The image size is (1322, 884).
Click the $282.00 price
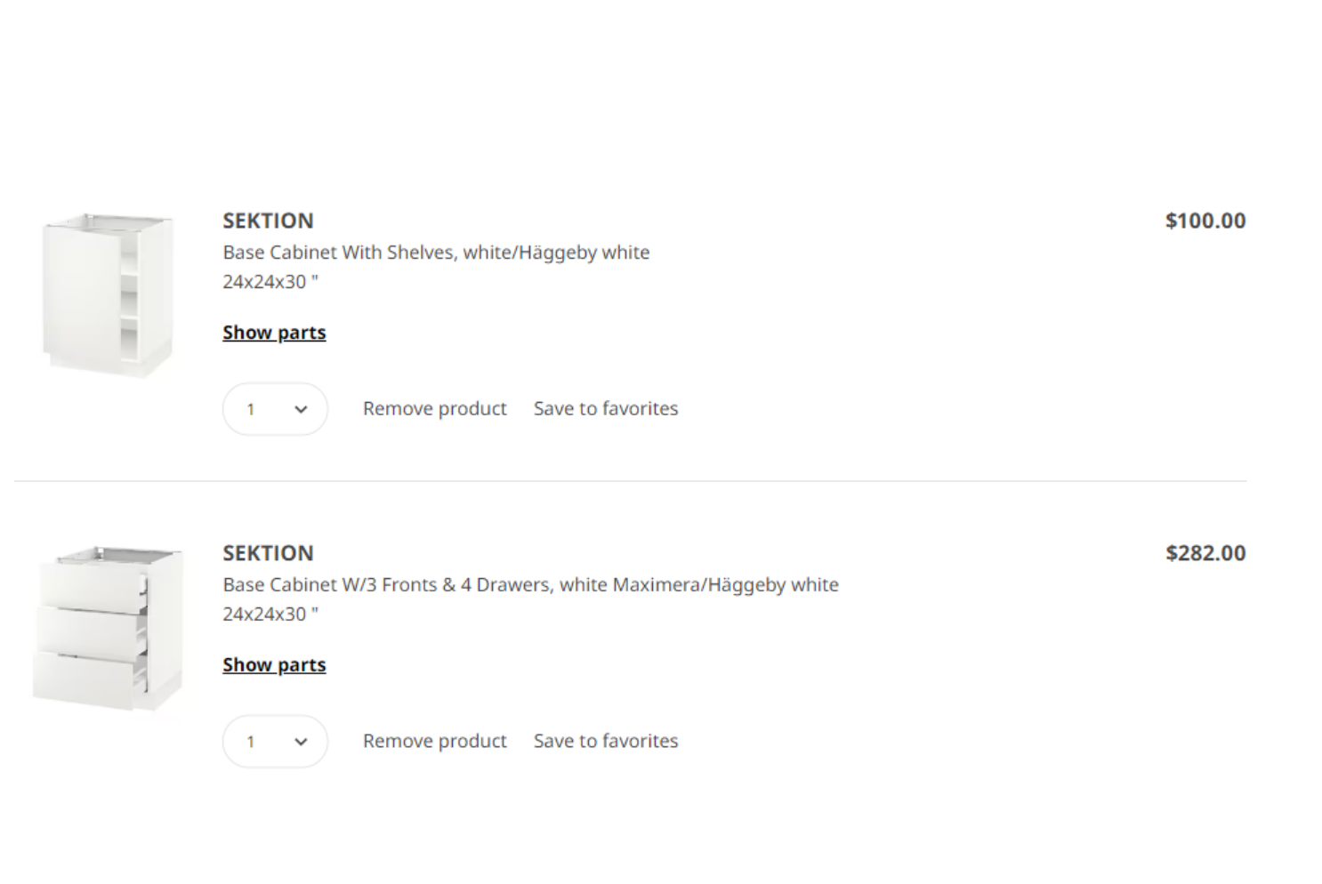point(1205,553)
